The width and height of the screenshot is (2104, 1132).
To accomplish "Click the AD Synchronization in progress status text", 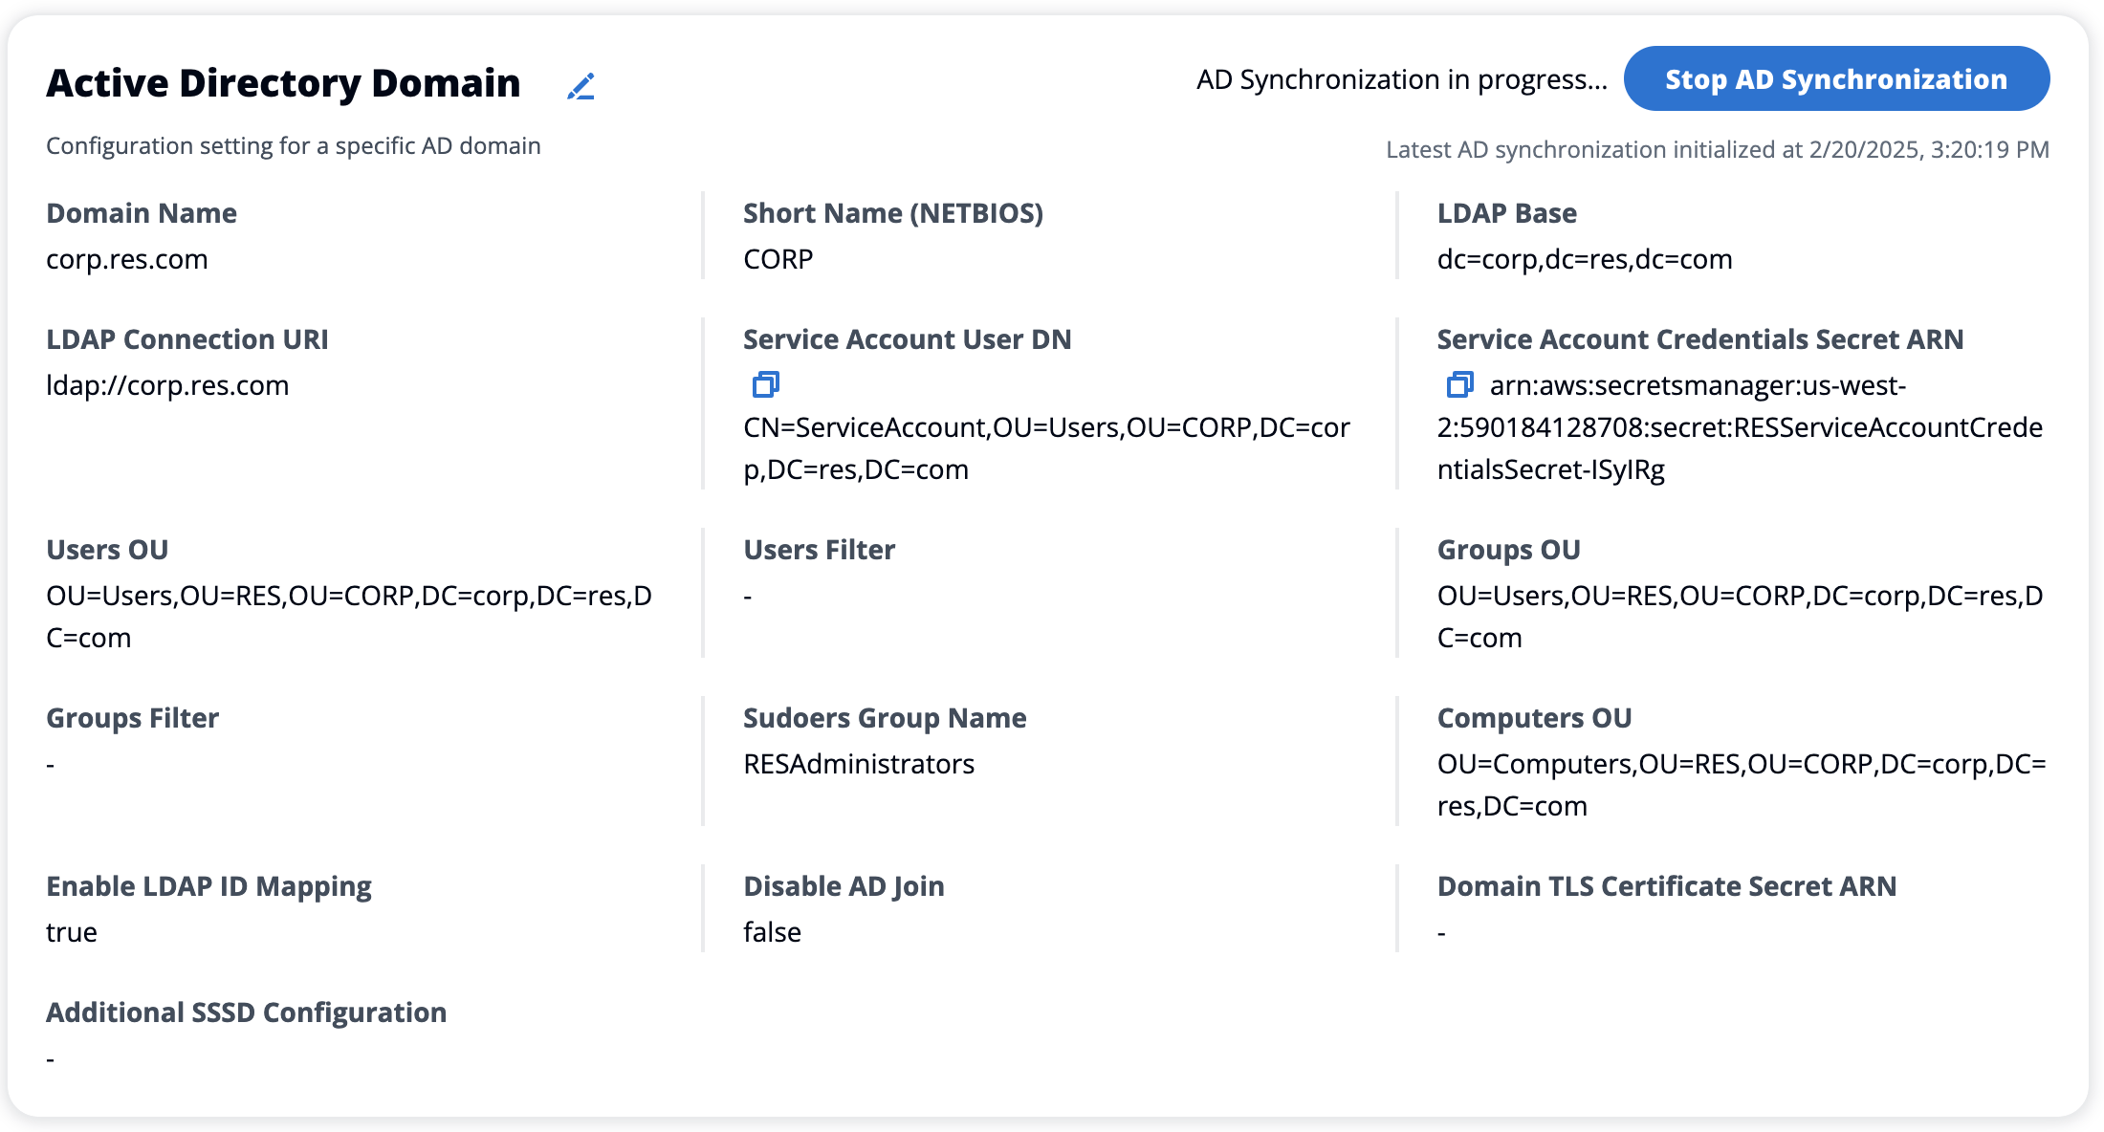I will click(1402, 79).
